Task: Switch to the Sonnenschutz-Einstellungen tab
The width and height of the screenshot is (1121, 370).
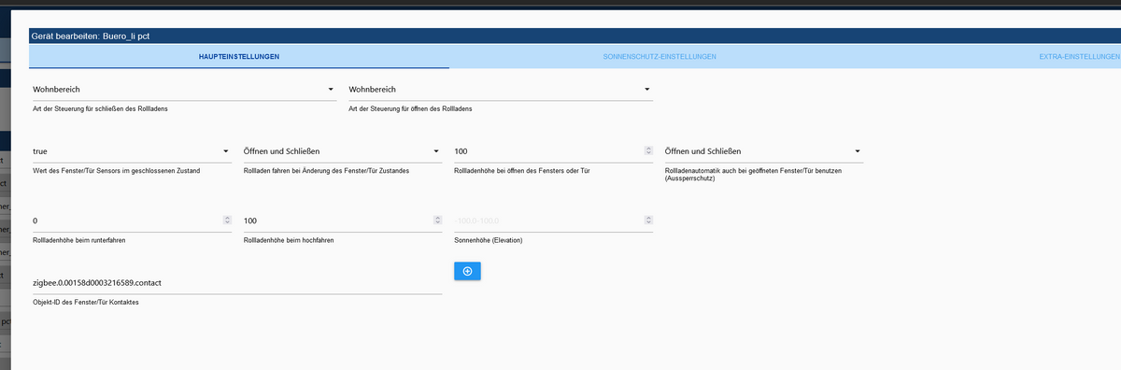Action: (660, 57)
